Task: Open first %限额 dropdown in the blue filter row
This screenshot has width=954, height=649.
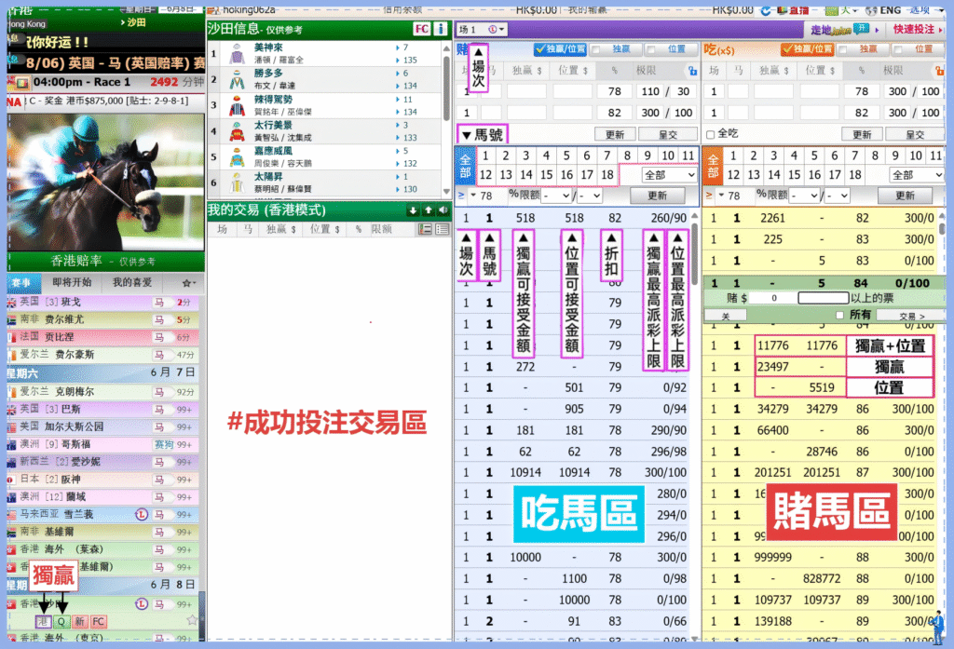Action: pos(557,196)
